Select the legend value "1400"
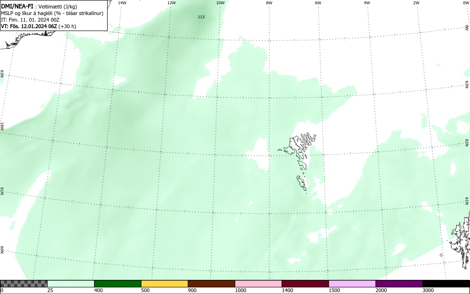The height and width of the screenshot is (294, 470). (x=288, y=290)
